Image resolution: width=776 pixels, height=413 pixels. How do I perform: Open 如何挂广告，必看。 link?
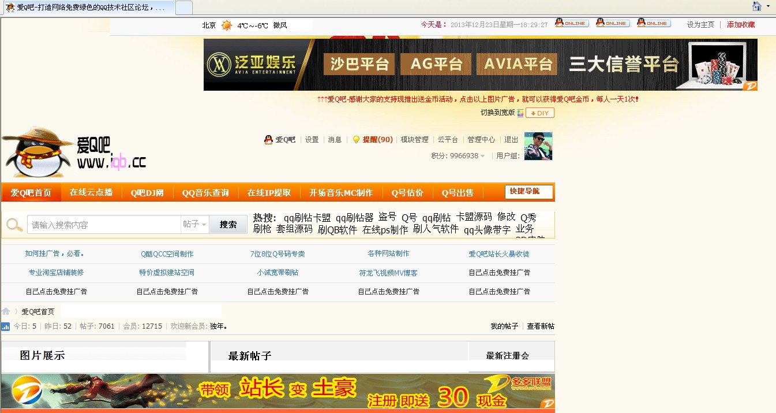point(55,254)
